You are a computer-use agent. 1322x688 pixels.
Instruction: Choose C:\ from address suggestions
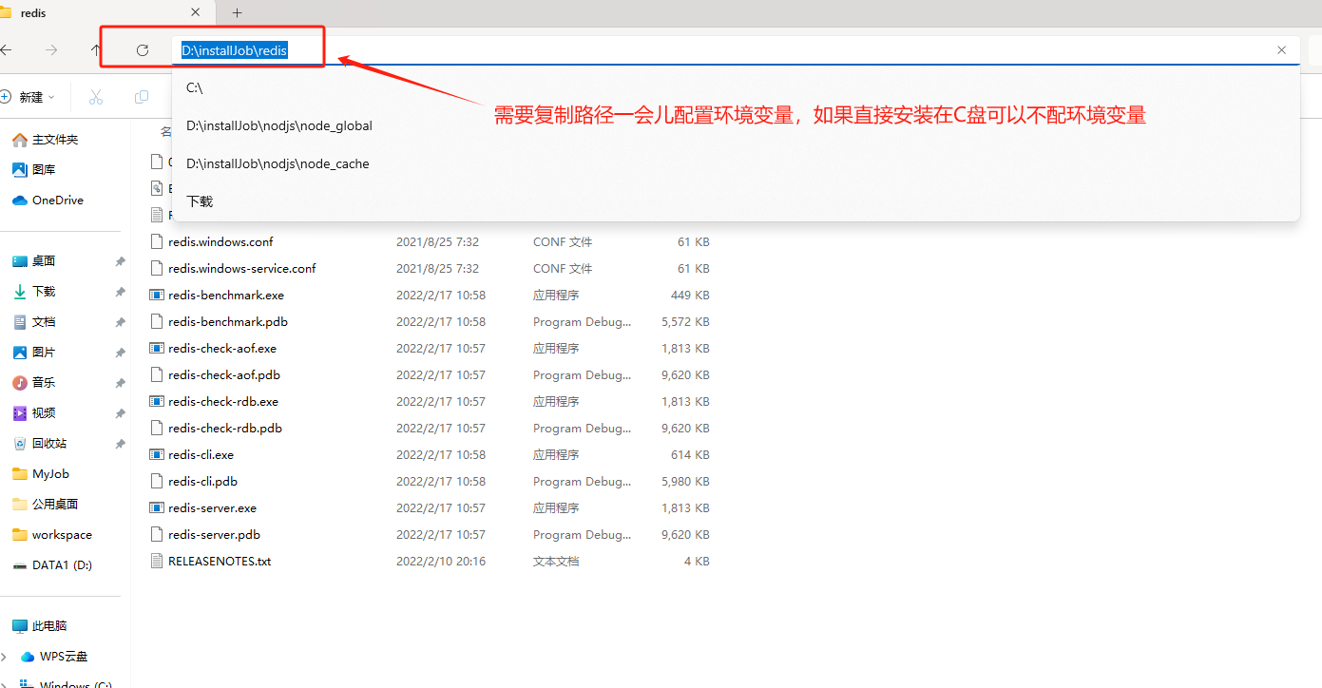pyautogui.click(x=736, y=87)
